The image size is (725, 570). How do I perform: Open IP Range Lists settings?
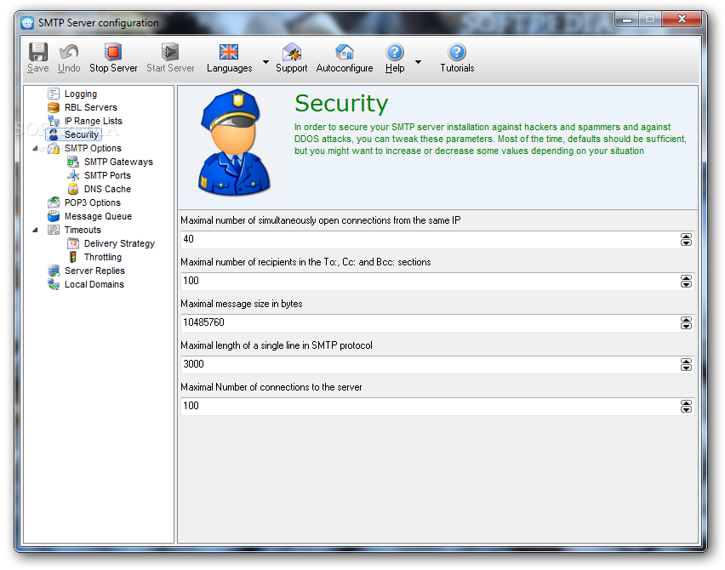point(94,121)
